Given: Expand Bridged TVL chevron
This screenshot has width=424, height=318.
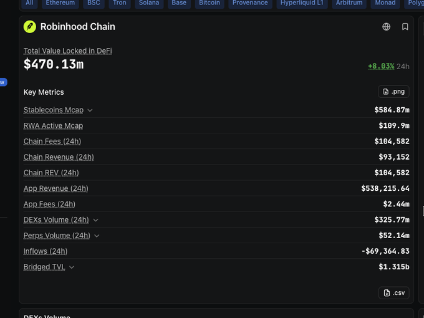Looking at the screenshot, I should pos(72,267).
